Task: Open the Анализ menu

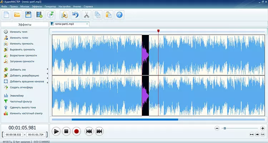Action: (x=77, y=6)
